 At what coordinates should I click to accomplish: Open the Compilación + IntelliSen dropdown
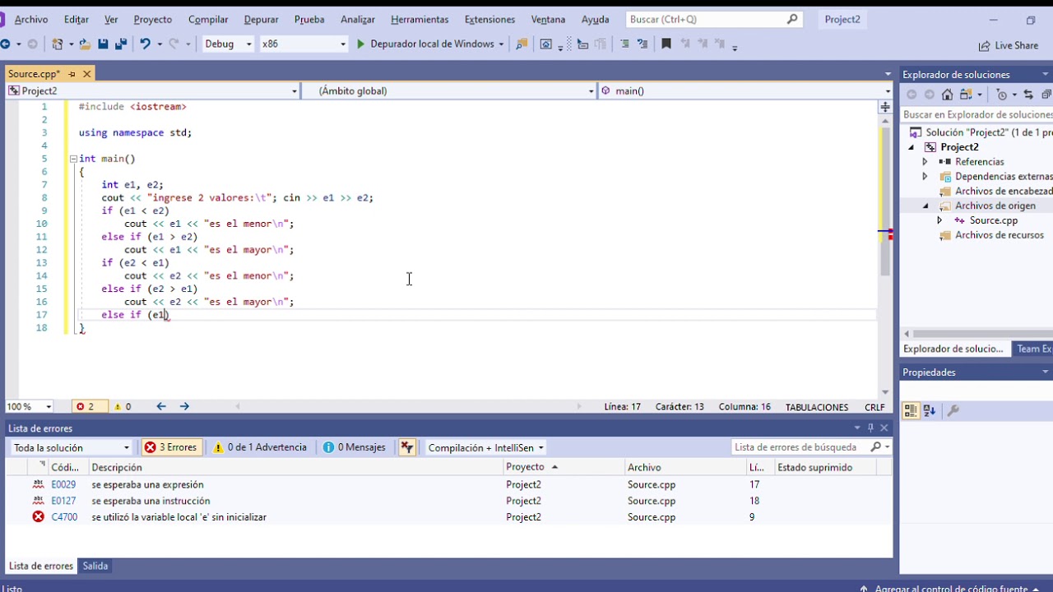pos(485,447)
